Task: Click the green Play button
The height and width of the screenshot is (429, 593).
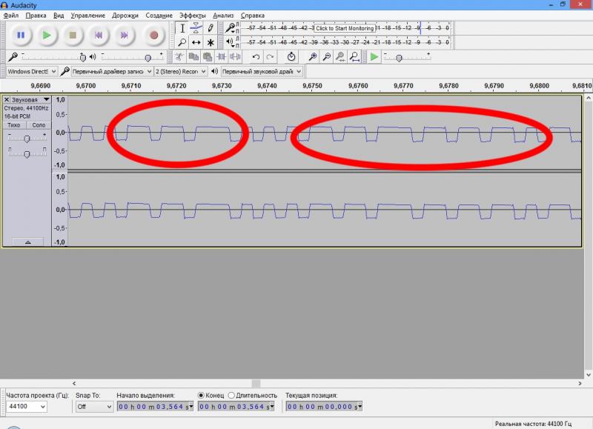Action: click(x=46, y=34)
